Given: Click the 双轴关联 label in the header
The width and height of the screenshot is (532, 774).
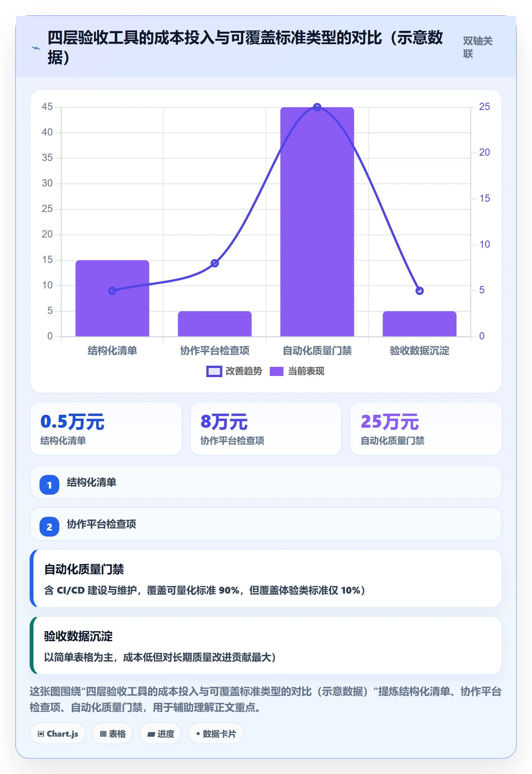Looking at the screenshot, I should click(478, 47).
